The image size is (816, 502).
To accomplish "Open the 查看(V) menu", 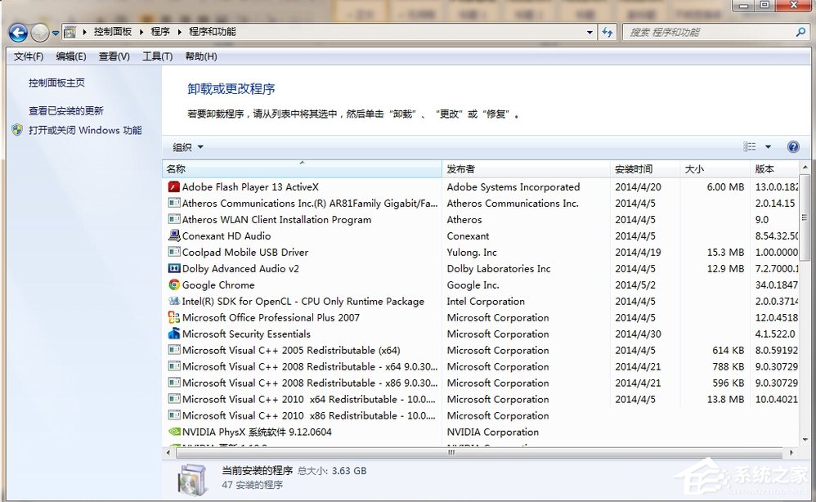I will (x=113, y=56).
